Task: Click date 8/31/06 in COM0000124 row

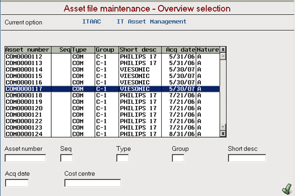Action: point(182,134)
